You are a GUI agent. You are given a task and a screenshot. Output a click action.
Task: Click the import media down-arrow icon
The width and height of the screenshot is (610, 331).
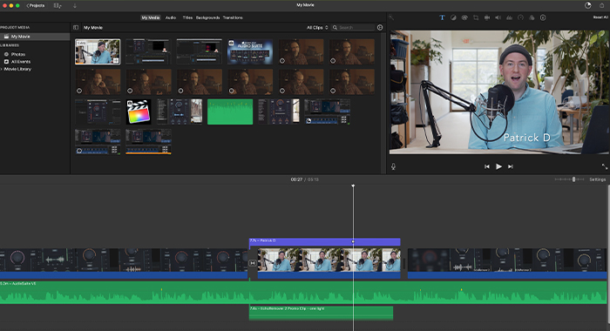coord(75,5)
